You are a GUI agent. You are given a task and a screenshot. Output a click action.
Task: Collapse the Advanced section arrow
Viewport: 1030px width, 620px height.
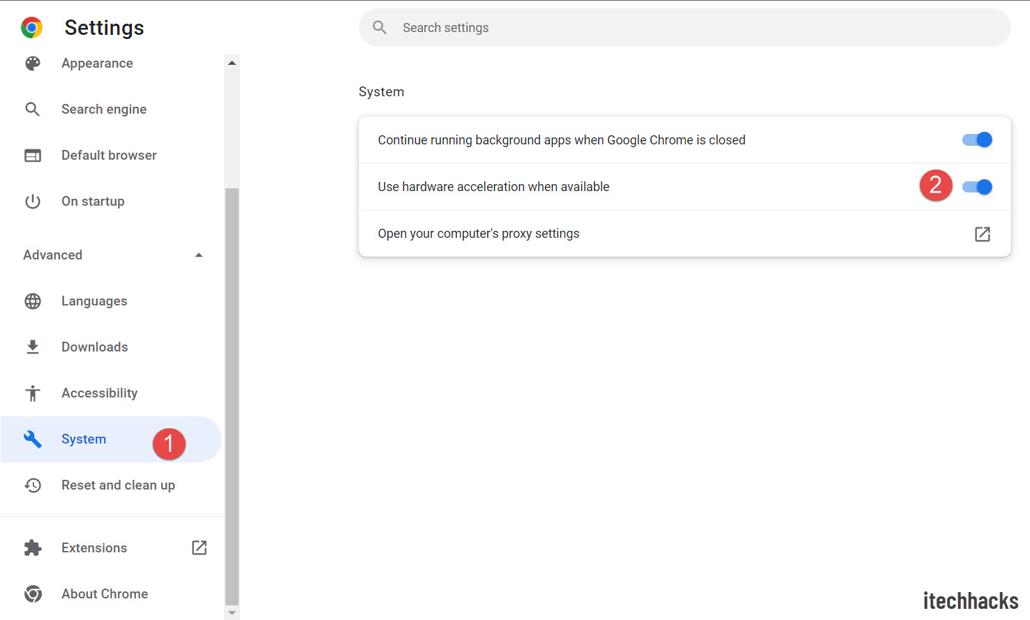(x=199, y=255)
